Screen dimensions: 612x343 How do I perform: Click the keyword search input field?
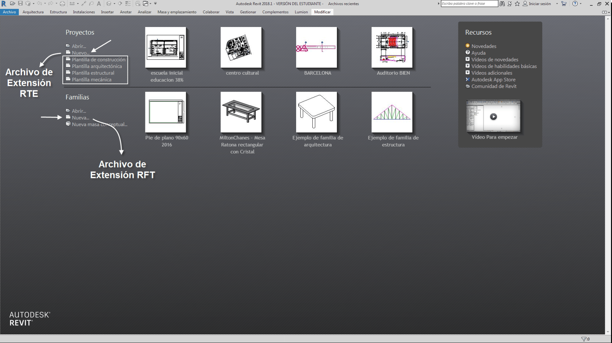point(469,3)
